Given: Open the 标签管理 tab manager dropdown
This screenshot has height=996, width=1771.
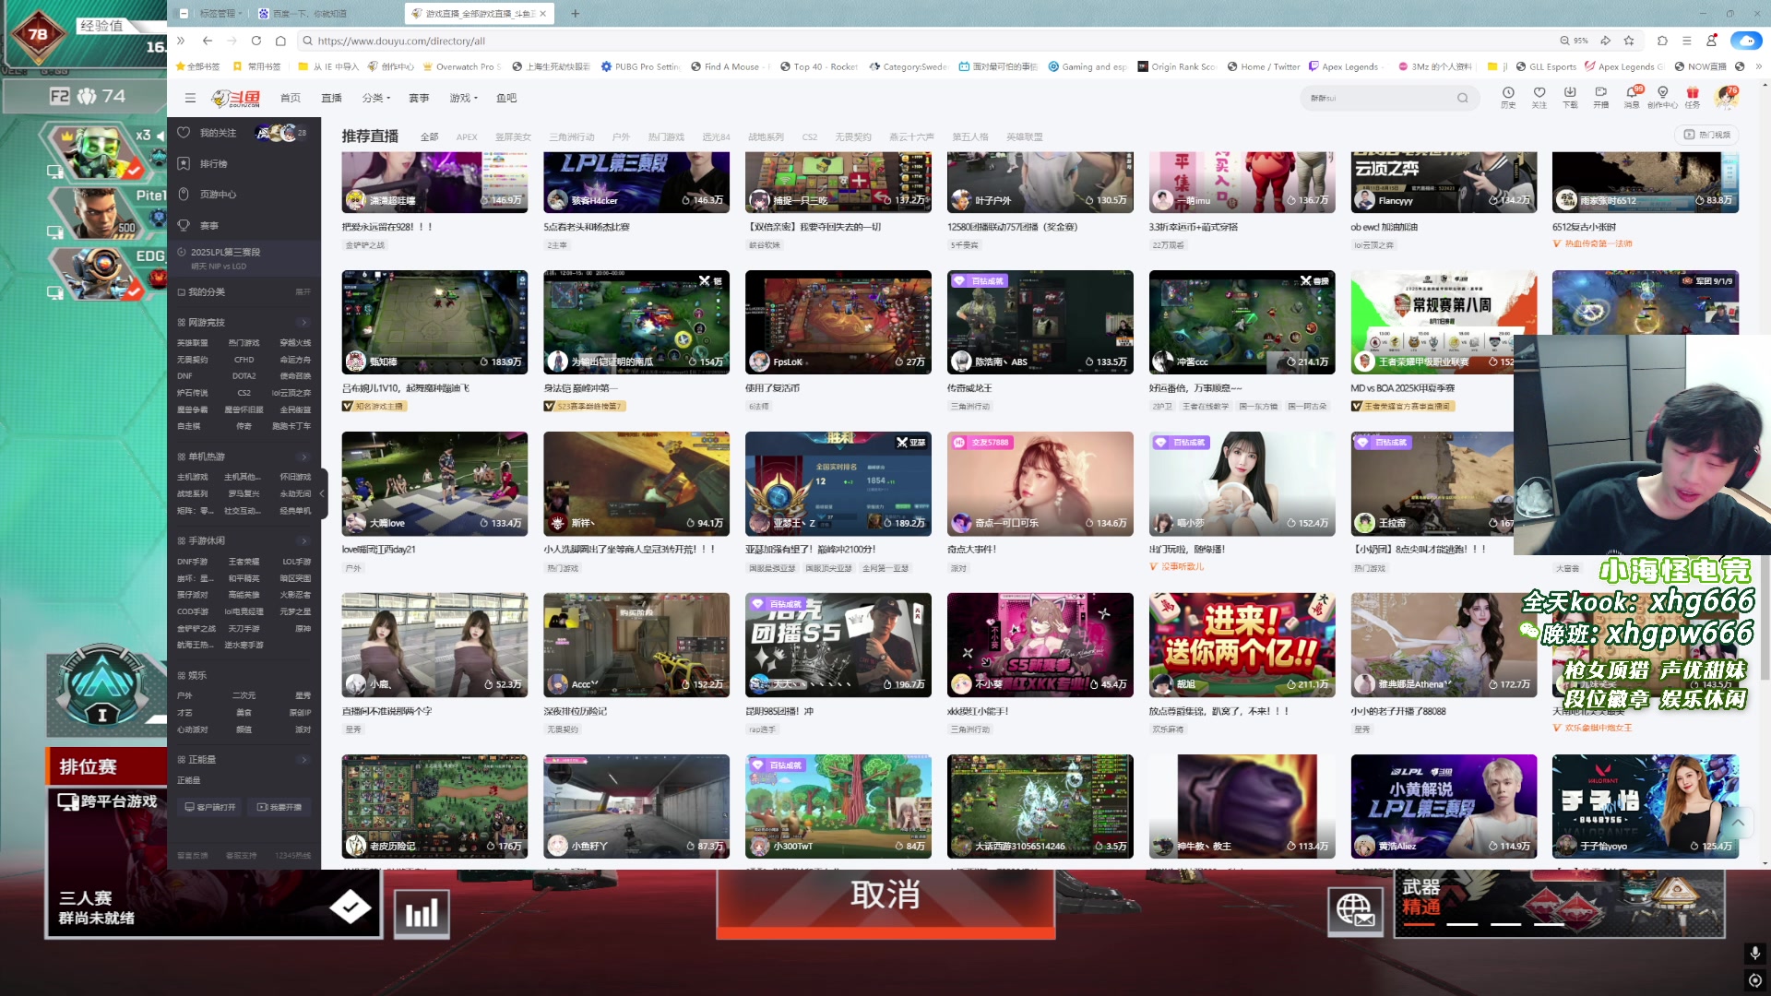Looking at the screenshot, I should [220, 14].
